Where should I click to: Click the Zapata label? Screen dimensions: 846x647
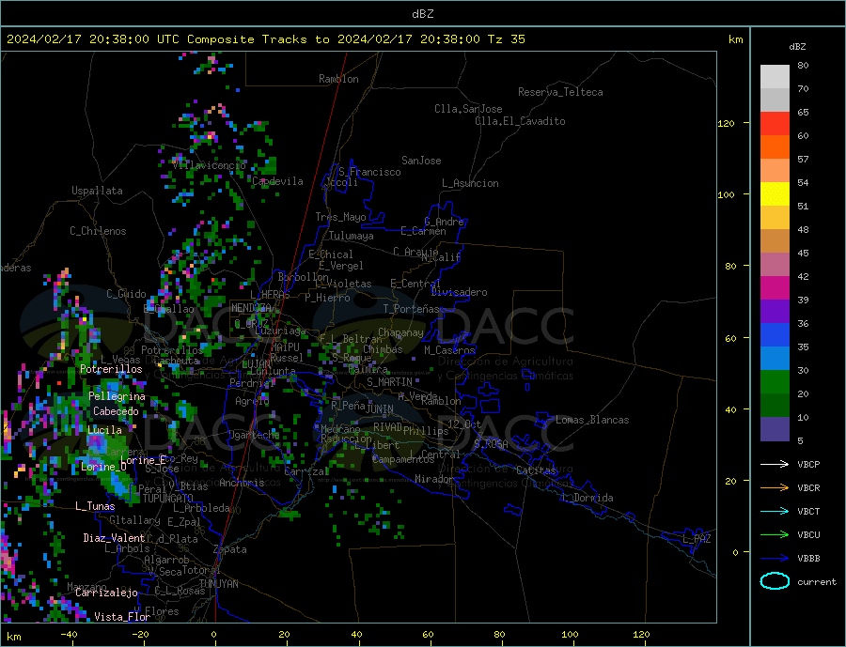[x=230, y=550]
